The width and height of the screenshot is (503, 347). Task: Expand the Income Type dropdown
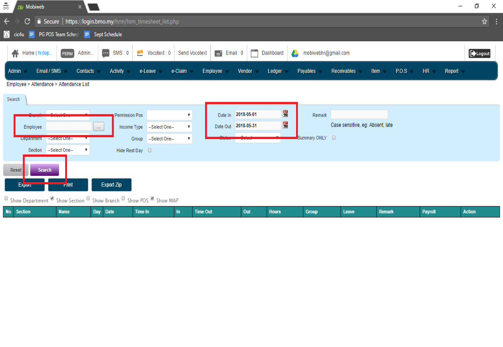point(169,127)
